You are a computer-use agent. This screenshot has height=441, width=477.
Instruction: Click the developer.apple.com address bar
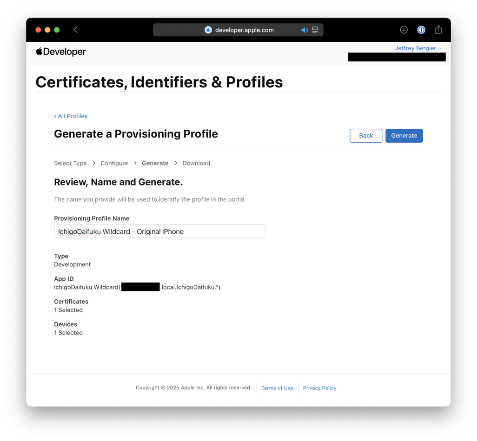[251, 30]
